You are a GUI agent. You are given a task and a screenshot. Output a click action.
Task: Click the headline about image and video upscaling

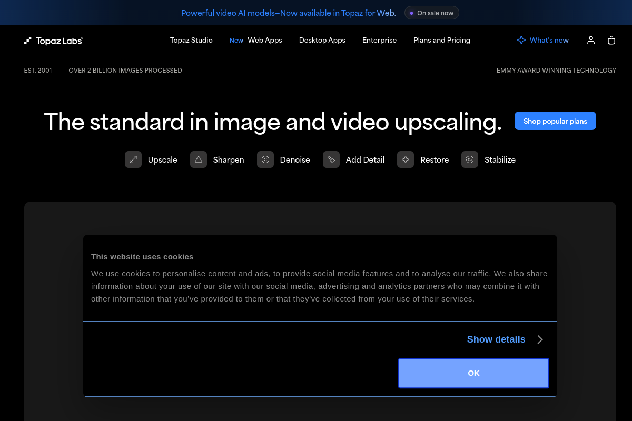pyautogui.click(x=273, y=122)
